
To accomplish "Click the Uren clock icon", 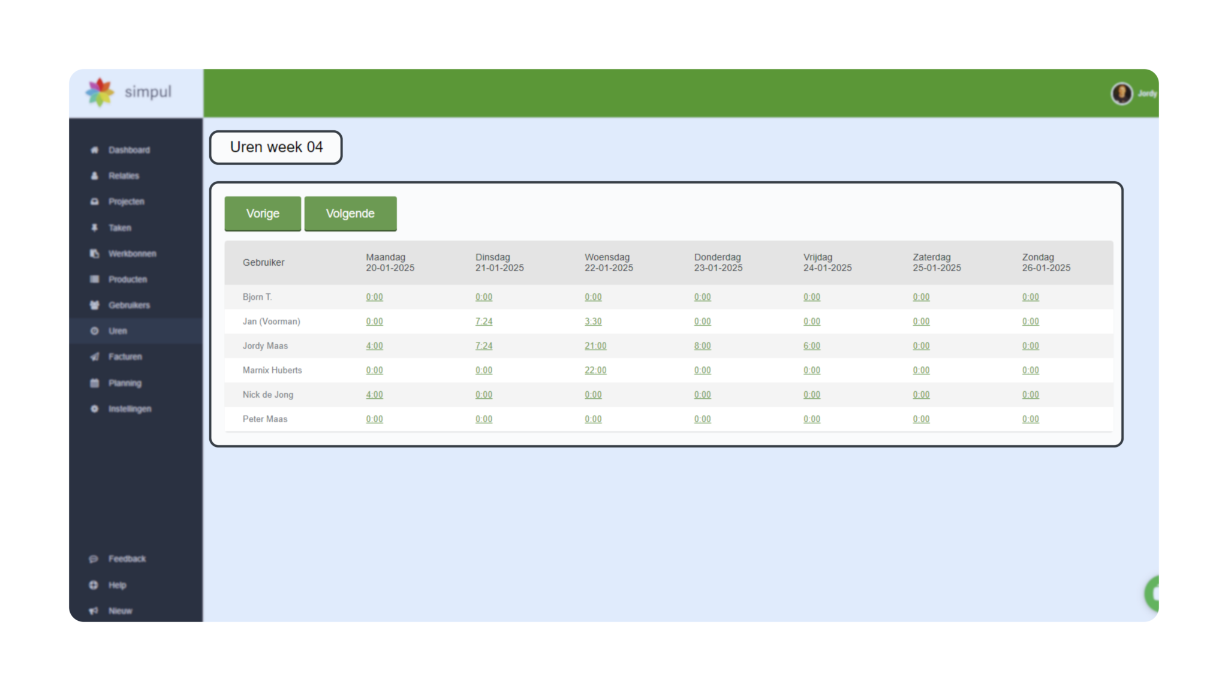I will tap(94, 331).
